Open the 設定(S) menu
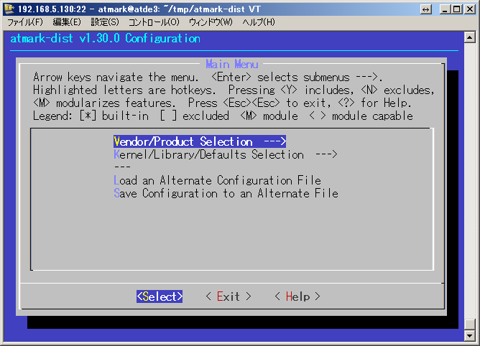 (105, 22)
